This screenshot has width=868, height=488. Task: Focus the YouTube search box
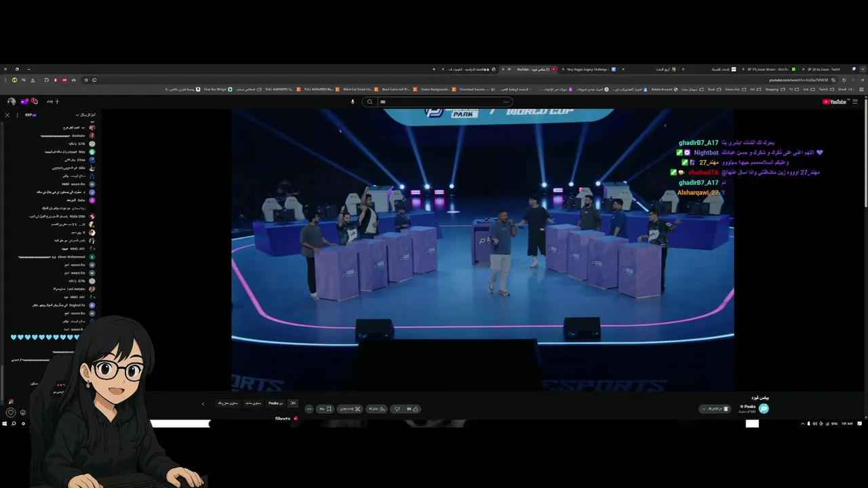[x=444, y=102]
